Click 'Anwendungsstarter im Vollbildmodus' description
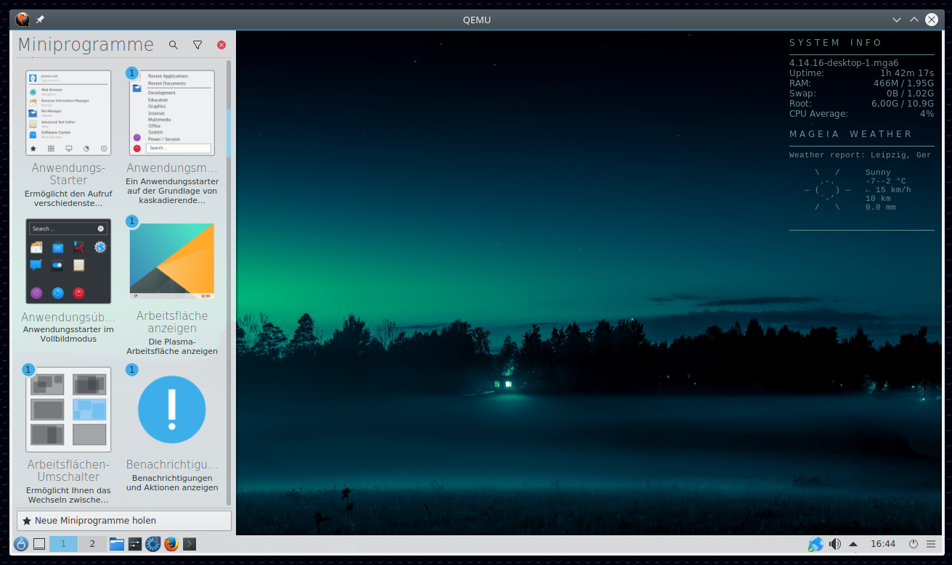The width and height of the screenshot is (952, 565). click(68, 334)
